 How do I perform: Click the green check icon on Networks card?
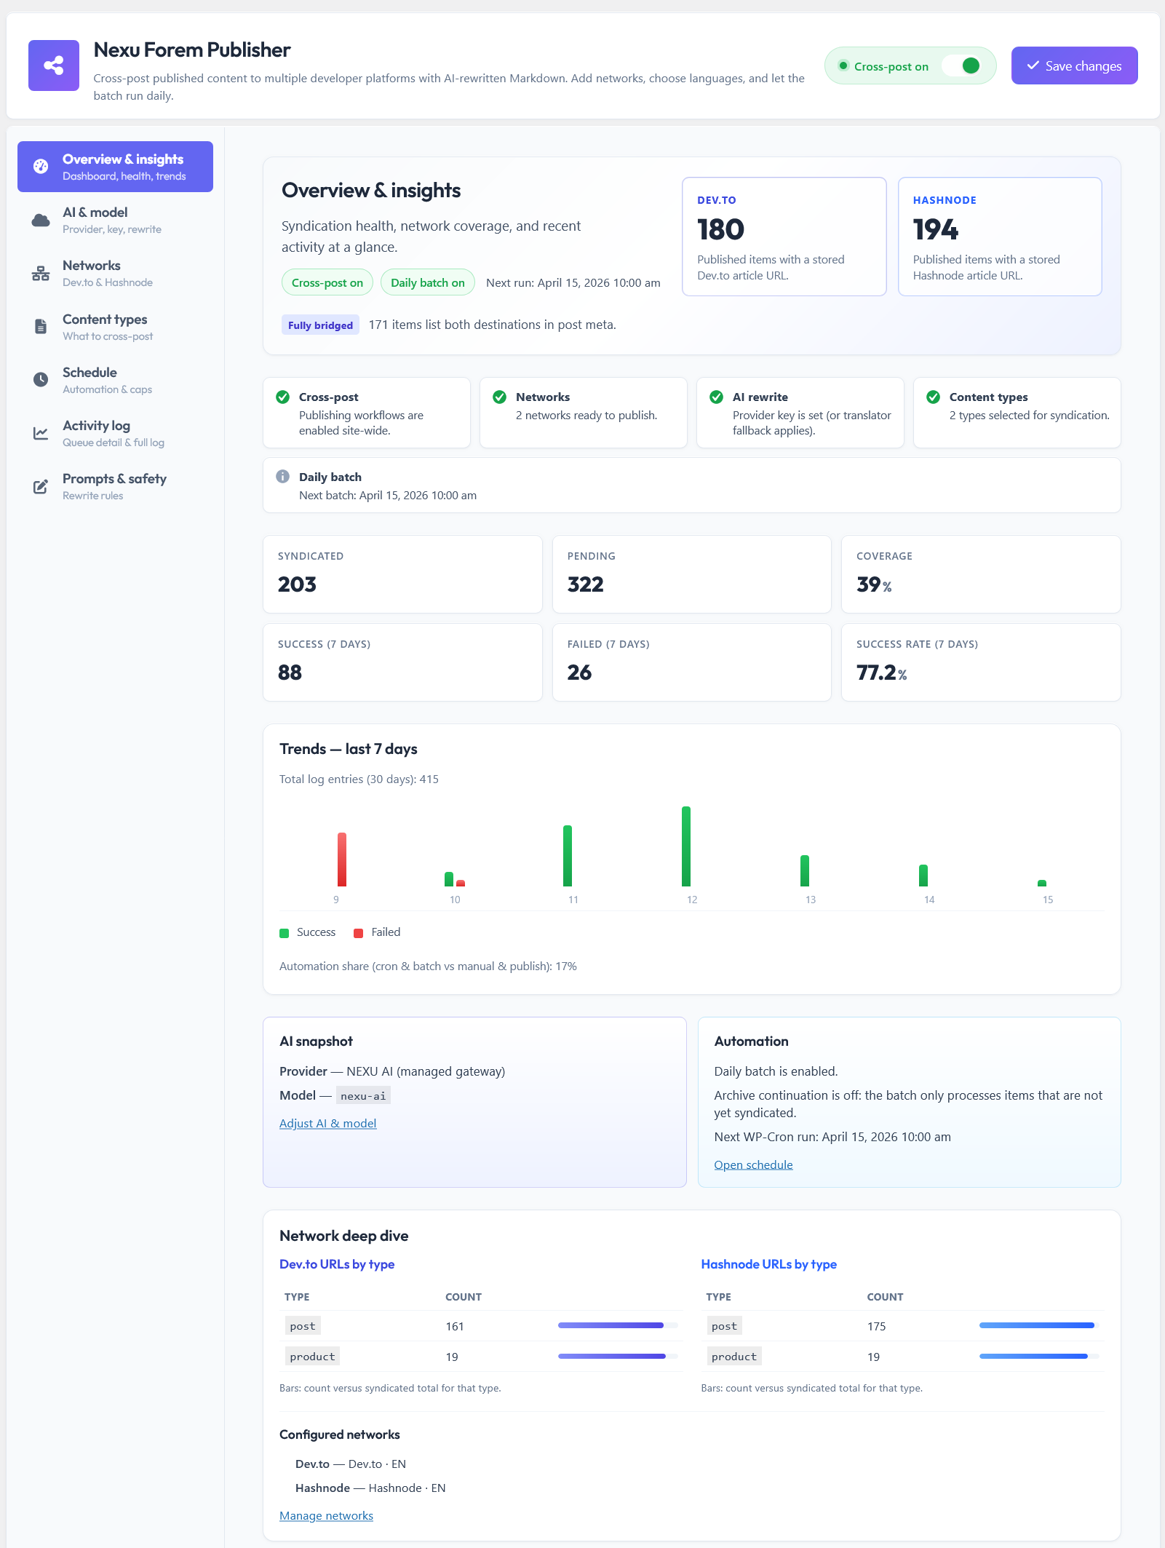pos(500,397)
